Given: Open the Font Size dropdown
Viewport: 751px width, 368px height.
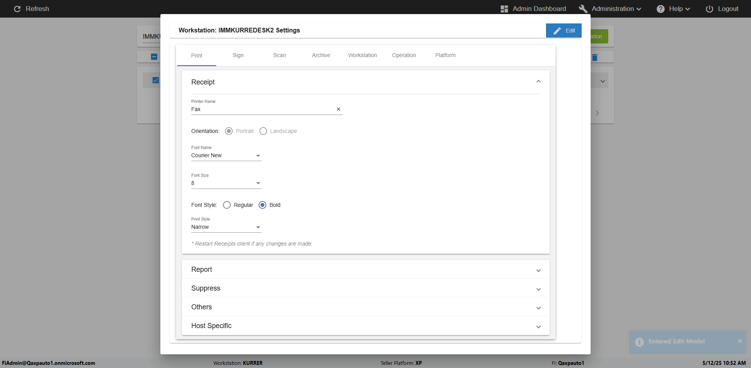Looking at the screenshot, I should click(226, 183).
